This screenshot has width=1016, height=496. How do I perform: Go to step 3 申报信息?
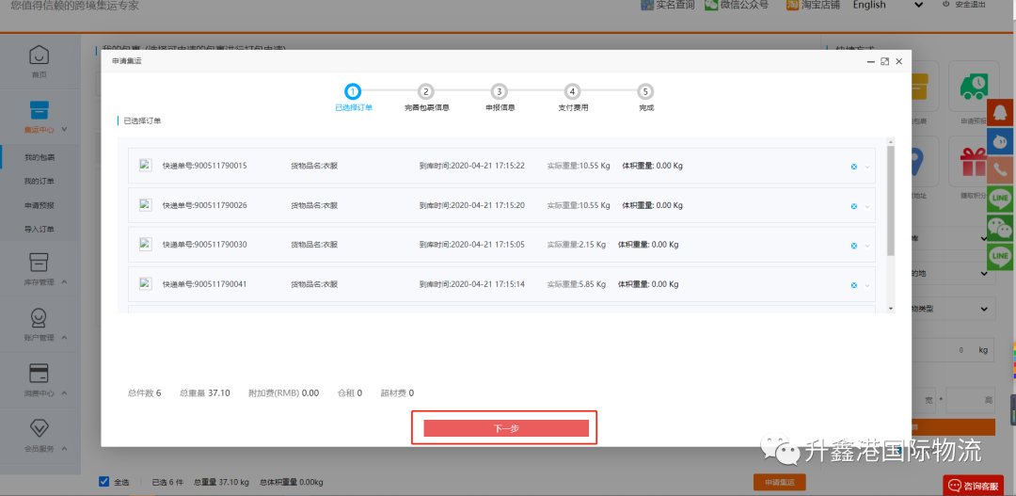(x=499, y=92)
